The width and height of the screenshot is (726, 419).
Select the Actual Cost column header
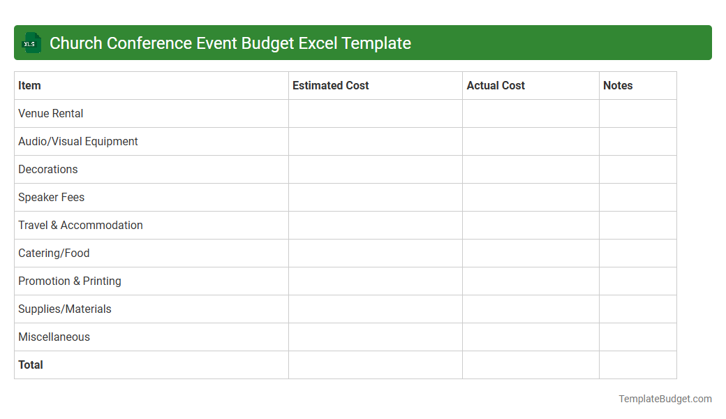point(496,85)
